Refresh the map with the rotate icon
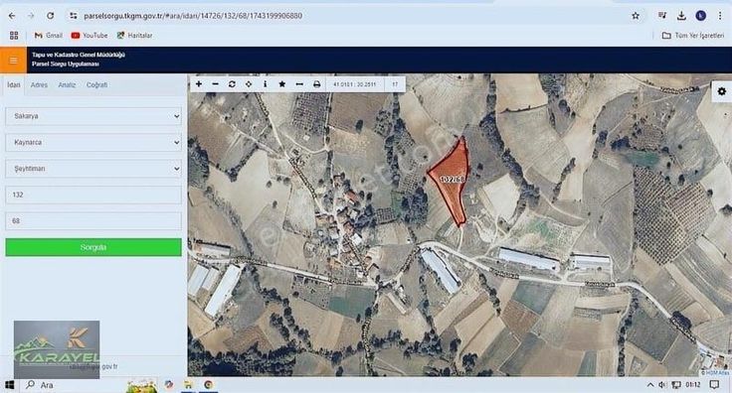732x393 pixels. click(x=232, y=84)
